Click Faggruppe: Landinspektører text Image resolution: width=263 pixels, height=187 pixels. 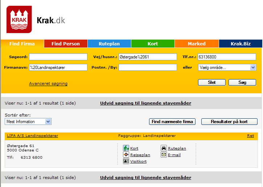point(147,136)
